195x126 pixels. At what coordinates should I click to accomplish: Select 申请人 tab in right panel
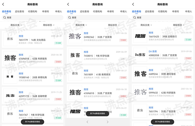pyautogui.click(x=188, y=12)
